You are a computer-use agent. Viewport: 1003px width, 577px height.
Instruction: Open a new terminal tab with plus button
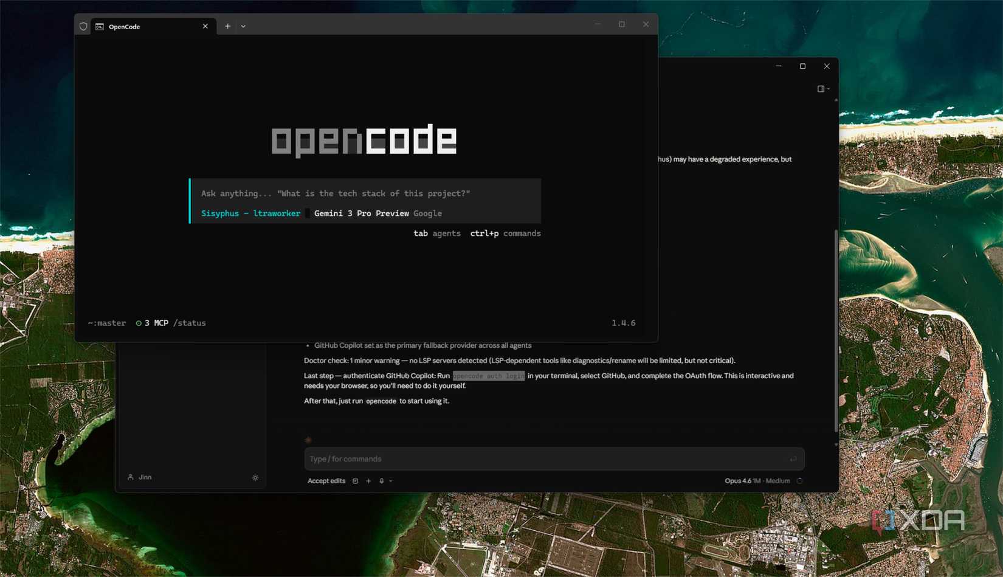228,26
